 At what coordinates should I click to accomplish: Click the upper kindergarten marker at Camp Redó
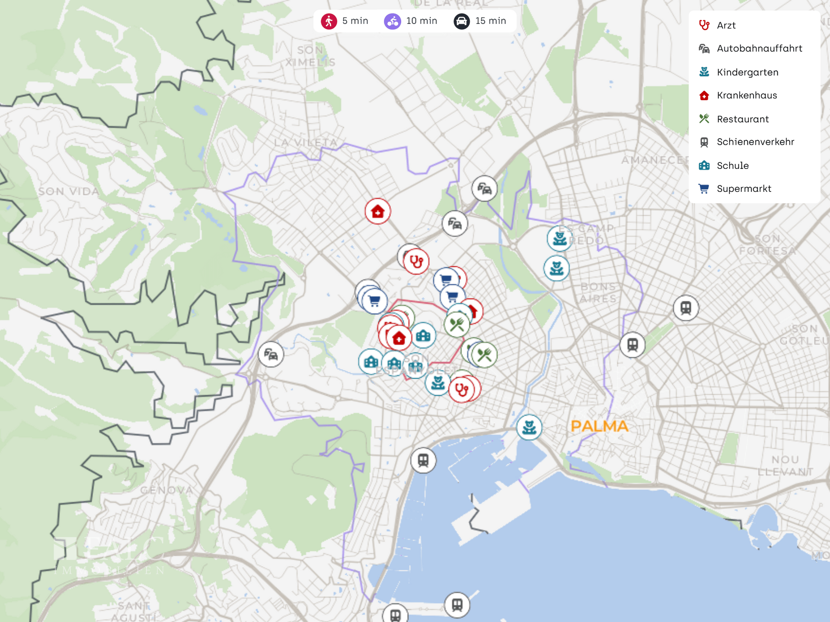pyautogui.click(x=560, y=238)
